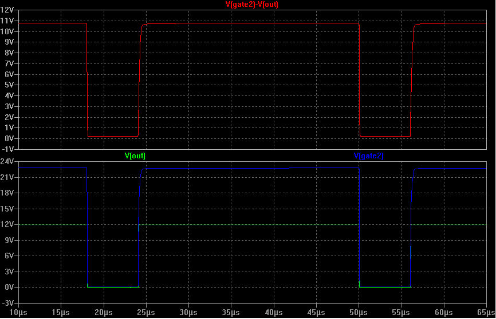The image size is (496, 319).
Task: Click the 5V axis label in upper plot
Action: tap(9, 85)
